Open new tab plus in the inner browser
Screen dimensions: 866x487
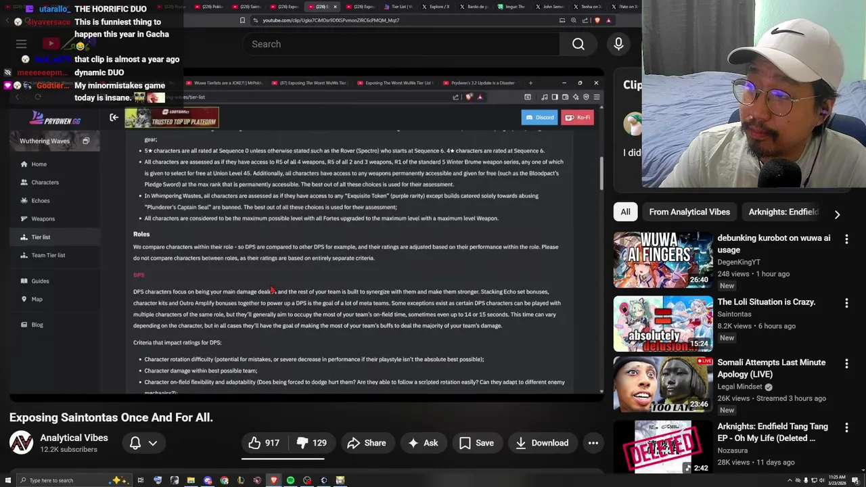tap(530, 83)
